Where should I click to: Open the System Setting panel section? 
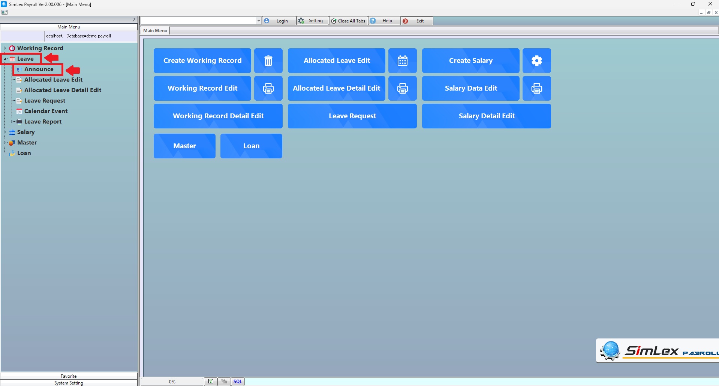coord(69,383)
